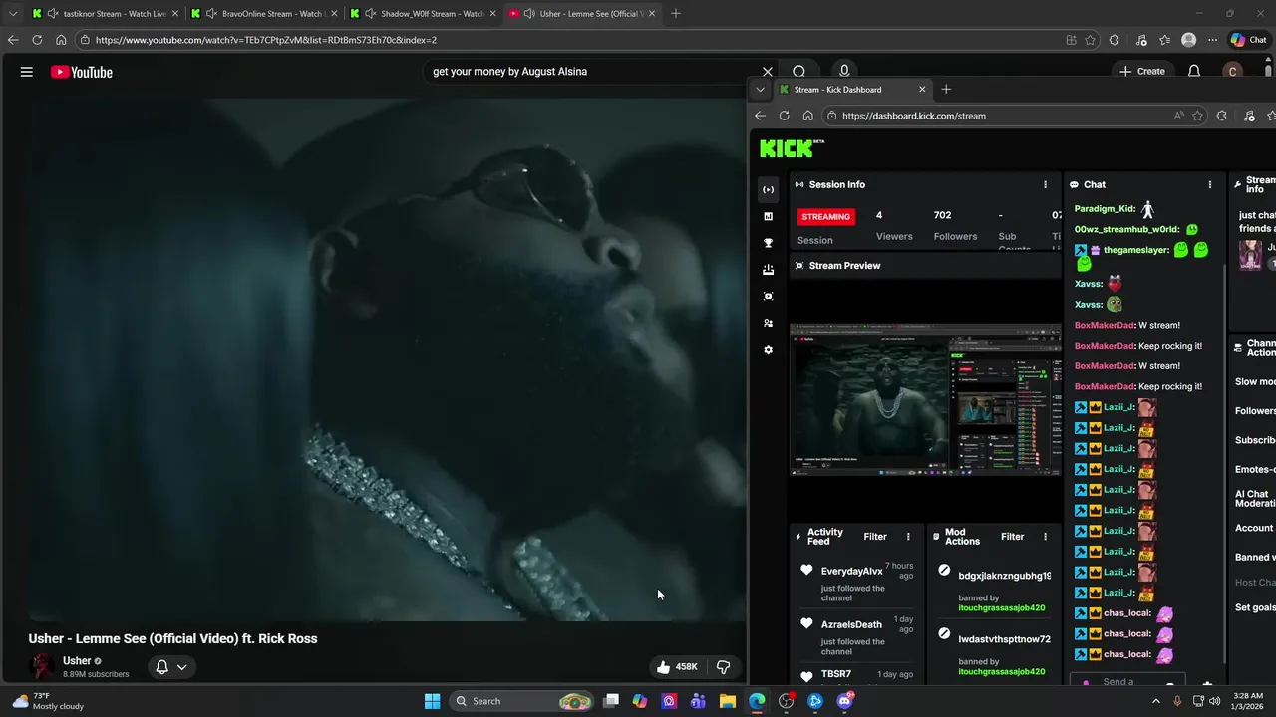Start YouTube voice search with the microphone
The width and height of the screenshot is (1276, 717).
[844, 72]
